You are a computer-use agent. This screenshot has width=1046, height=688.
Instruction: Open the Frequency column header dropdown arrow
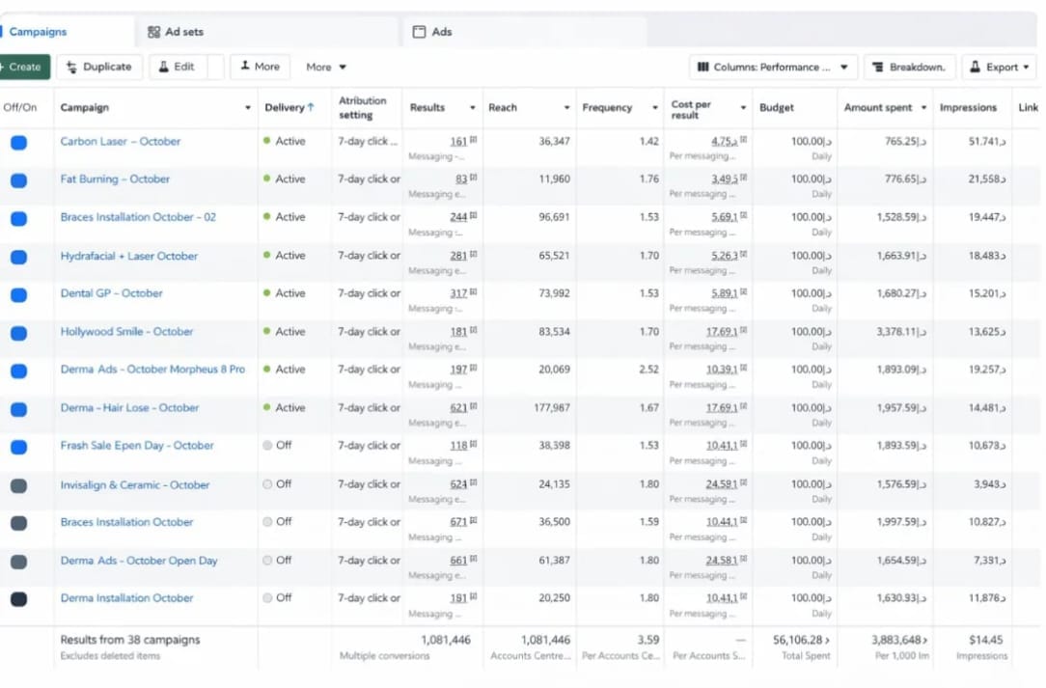tap(654, 107)
